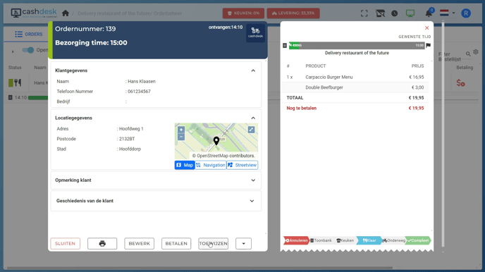485x272 pixels.
Task: Click the BEWERK button
Action: [139, 244]
